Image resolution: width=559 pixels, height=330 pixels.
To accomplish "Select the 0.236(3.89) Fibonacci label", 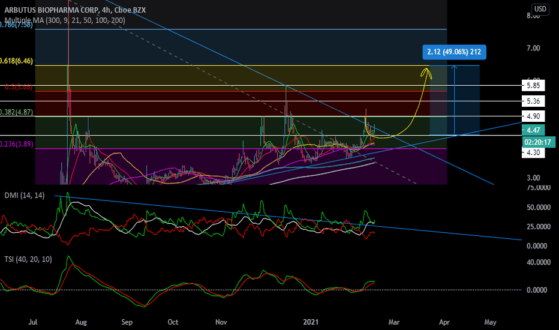I will [x=16, y=144].
